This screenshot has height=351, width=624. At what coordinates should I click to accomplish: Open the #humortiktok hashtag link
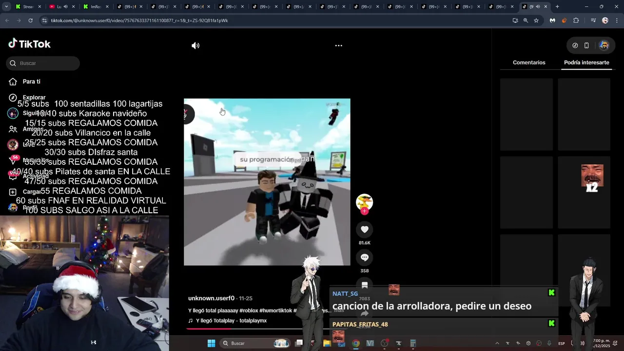[275, 311]
